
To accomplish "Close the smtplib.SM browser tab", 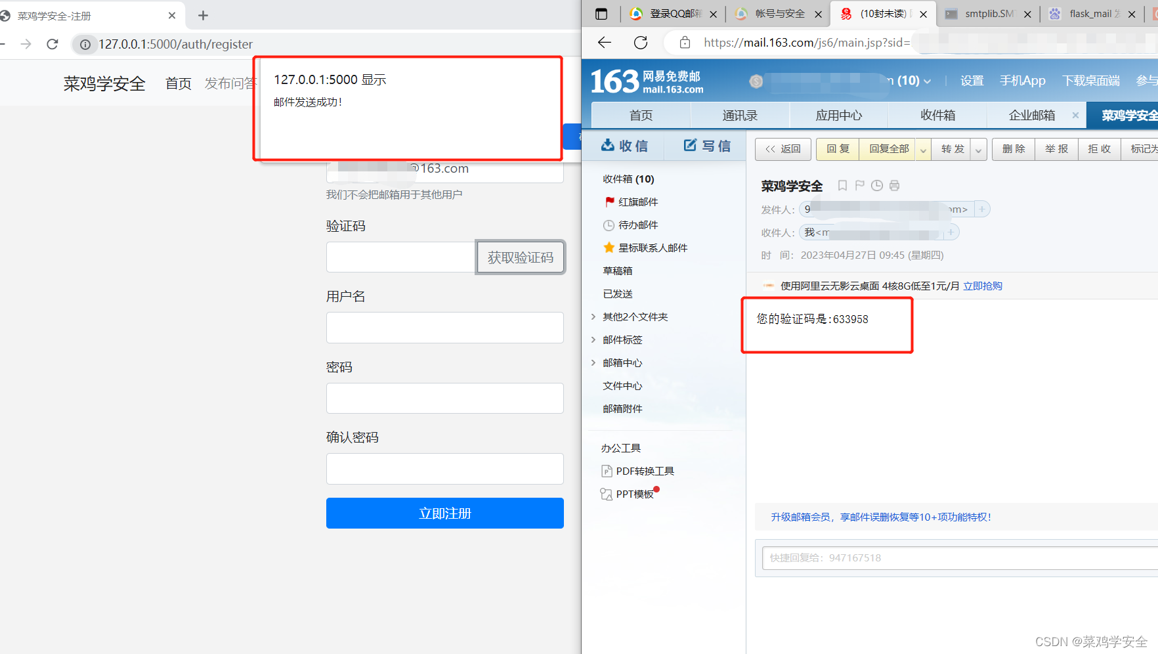I will (x=1027, y=14).
